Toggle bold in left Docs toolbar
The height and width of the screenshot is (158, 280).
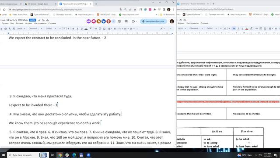point(73,29)
